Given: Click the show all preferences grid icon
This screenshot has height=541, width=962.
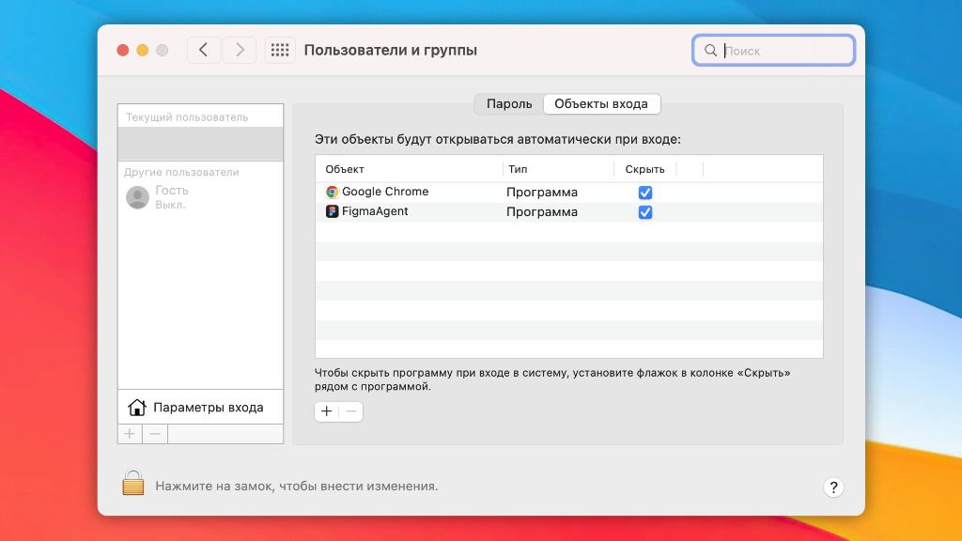Looking at the screenshot, I should (280, 51).
